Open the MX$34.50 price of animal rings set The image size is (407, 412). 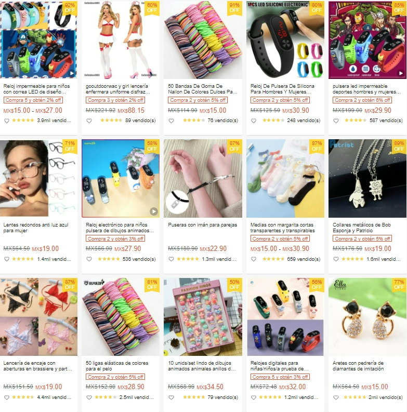(210, 387)
